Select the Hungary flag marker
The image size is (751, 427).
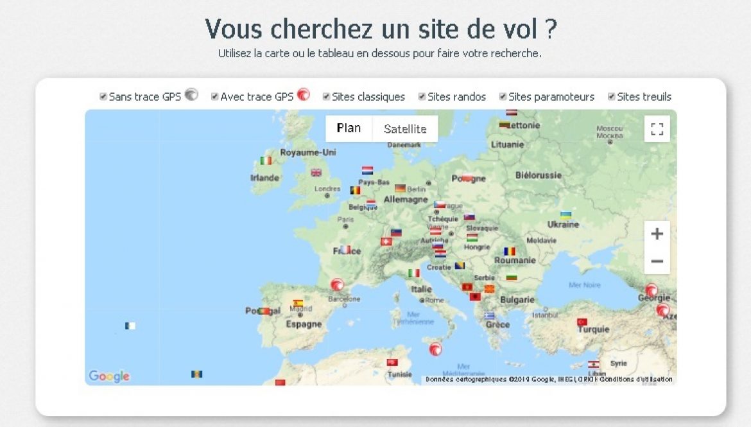(x=472, y=237)
